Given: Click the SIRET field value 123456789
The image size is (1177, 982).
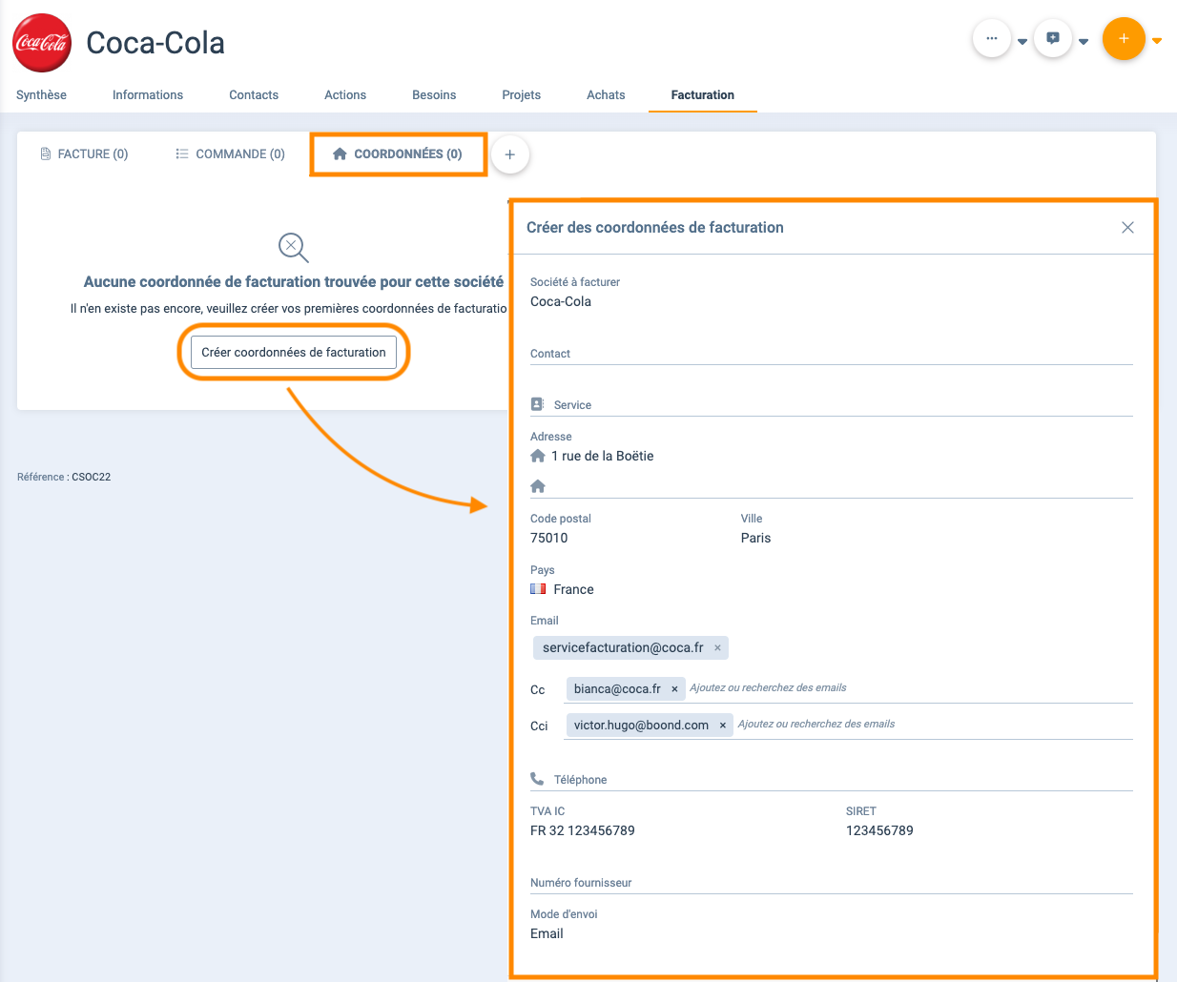Looking at the screenshot, I should tap(879, 830).
